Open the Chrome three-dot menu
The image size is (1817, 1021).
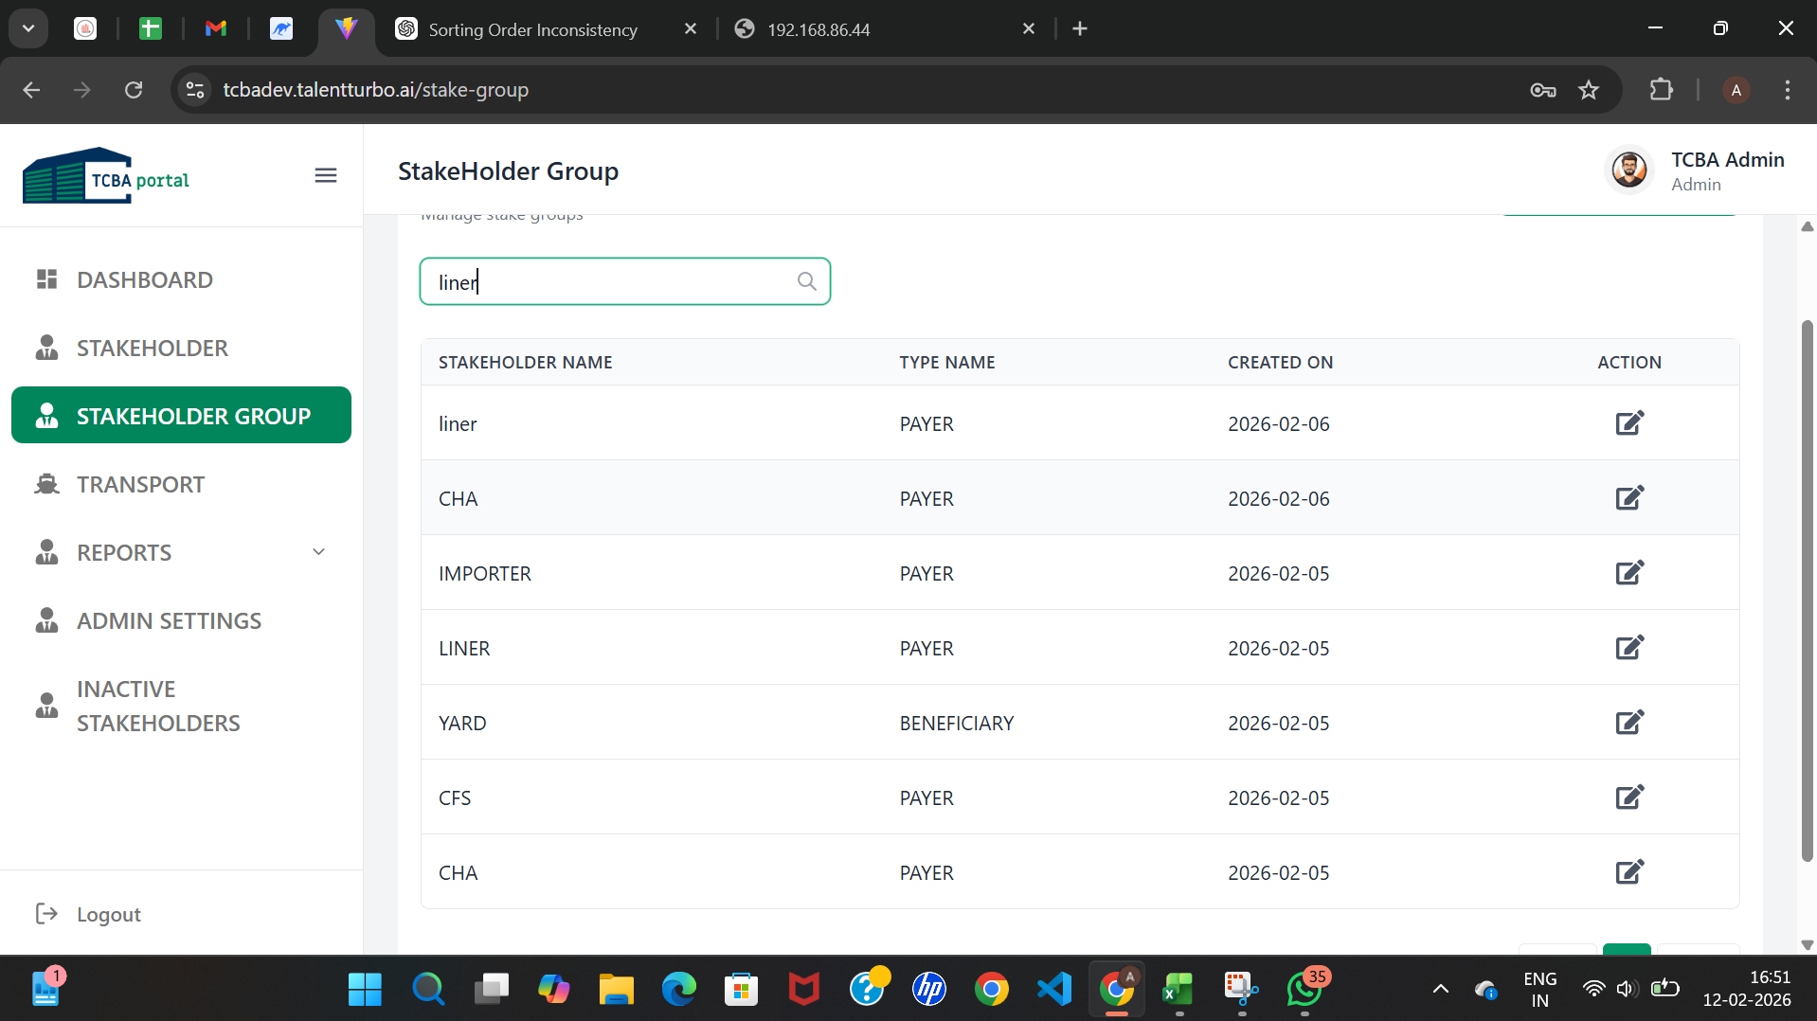pyautogui.click(x=1788, y=90)
